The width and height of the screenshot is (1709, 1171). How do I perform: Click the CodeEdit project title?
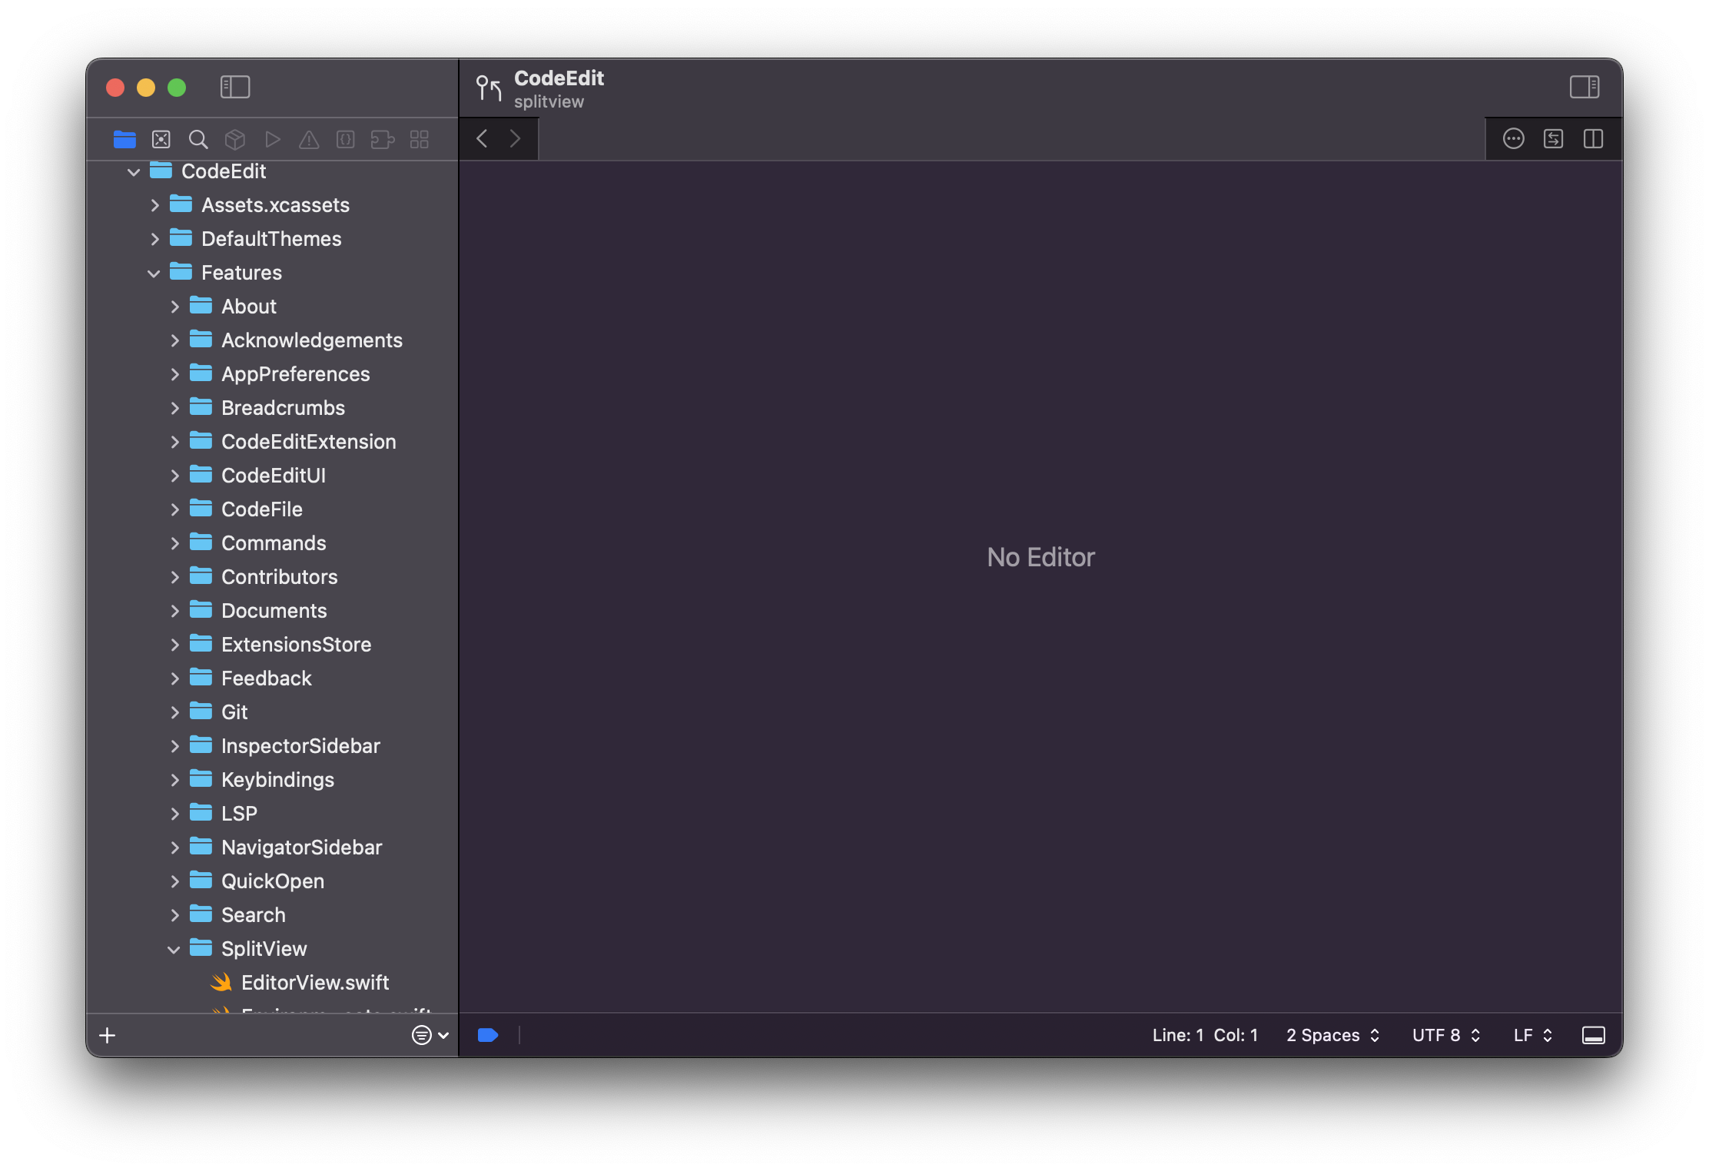click(559, 78)
